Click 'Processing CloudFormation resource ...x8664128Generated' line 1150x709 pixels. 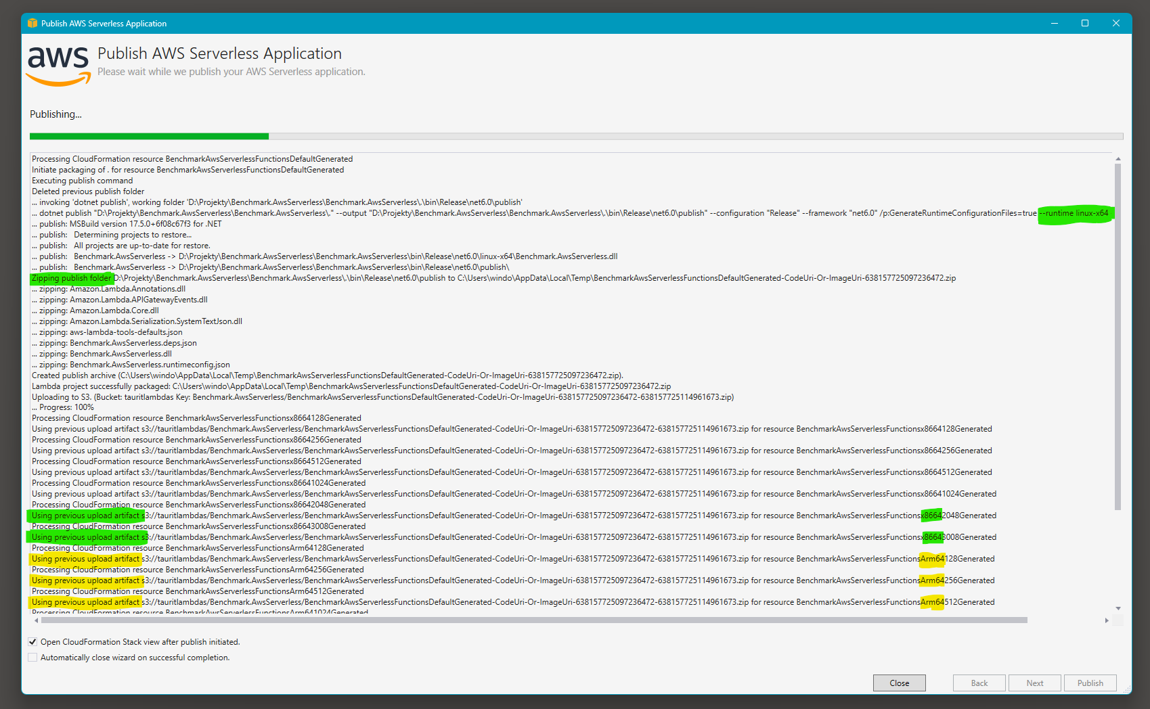tap(196, 418)
